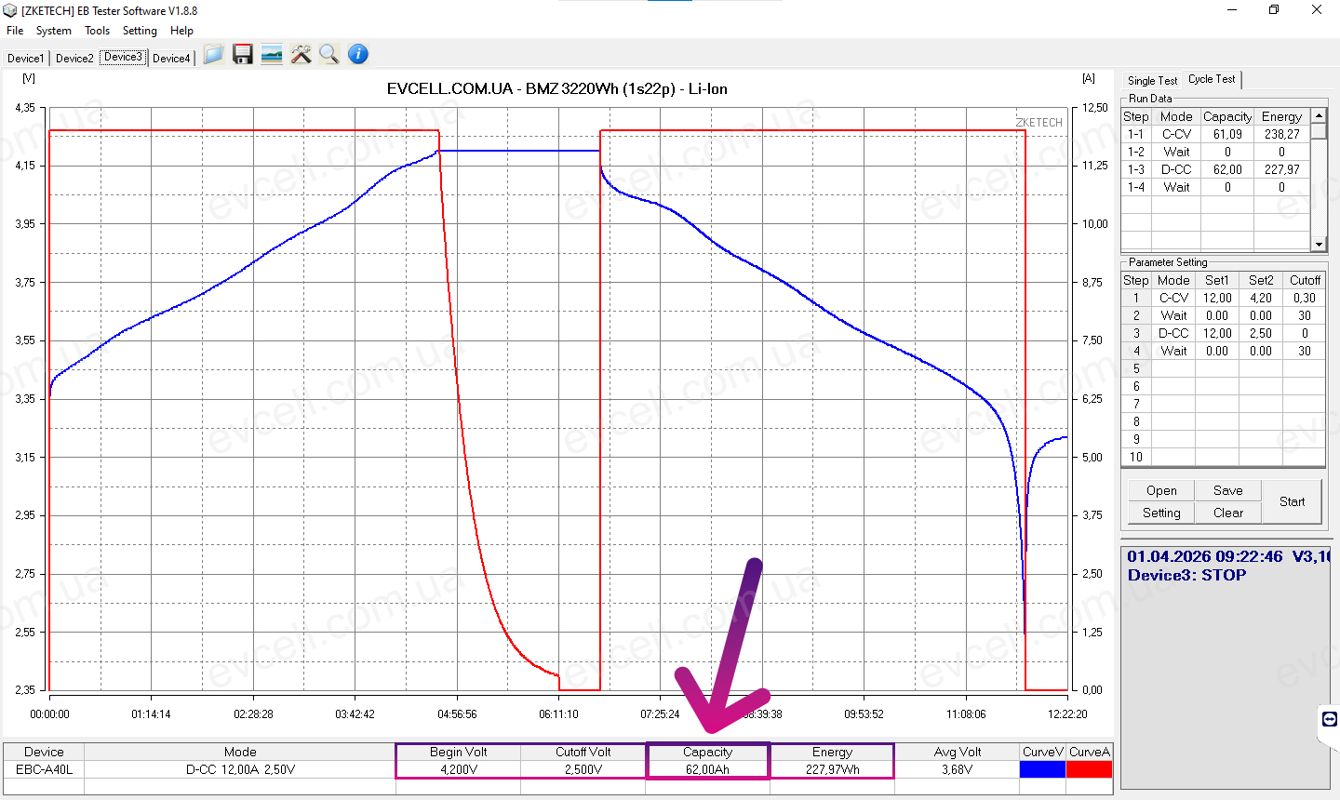
Task: Click the Clear button
Action: point(1227,513)
